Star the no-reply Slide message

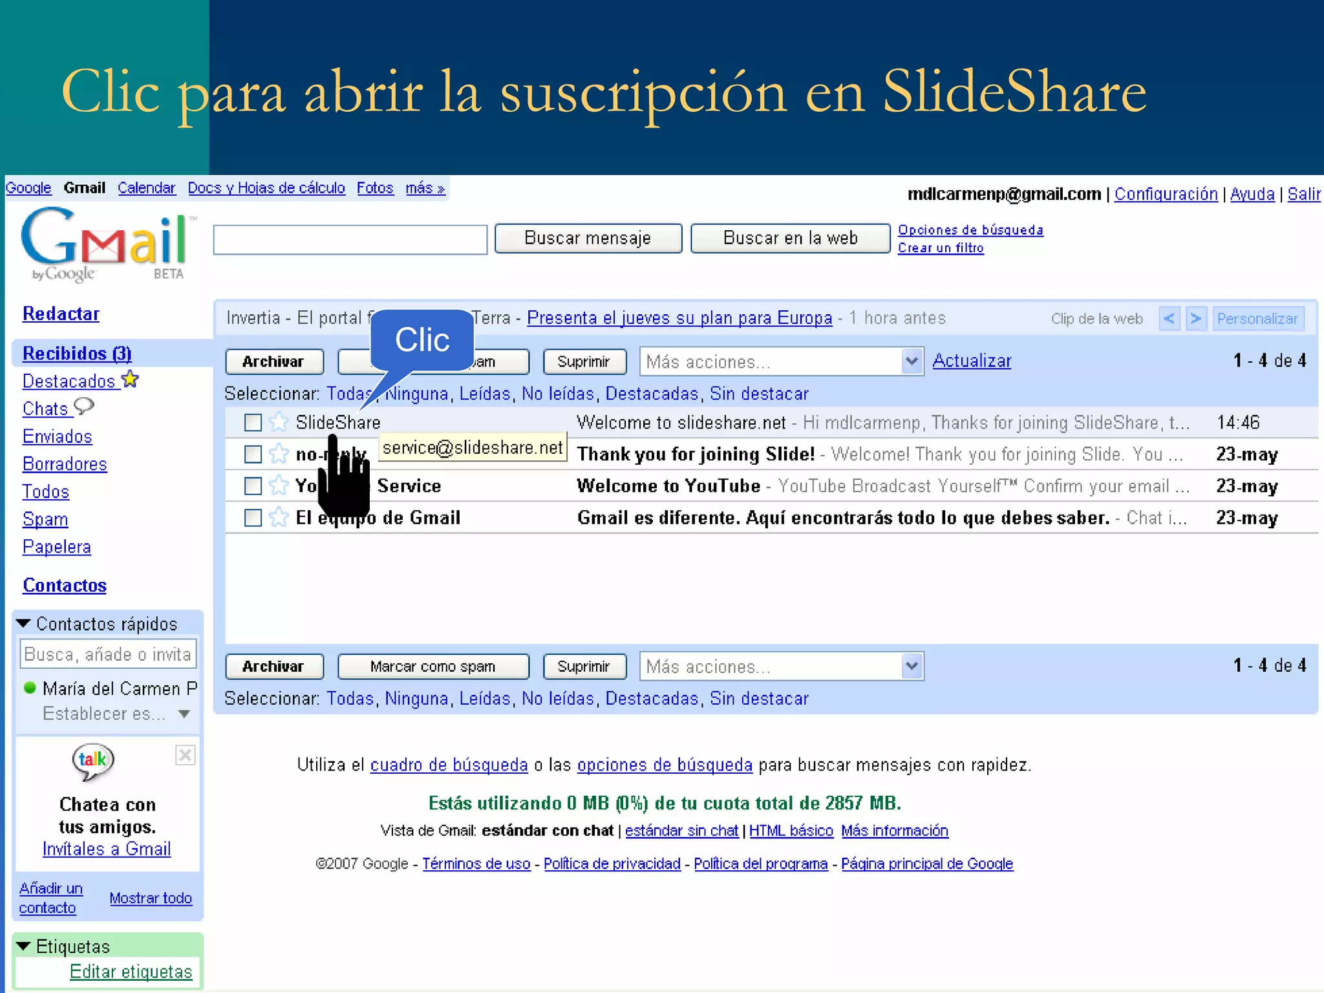point(279,454)
